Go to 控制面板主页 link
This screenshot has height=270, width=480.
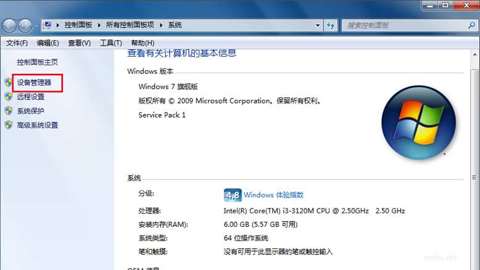[38, 62]
